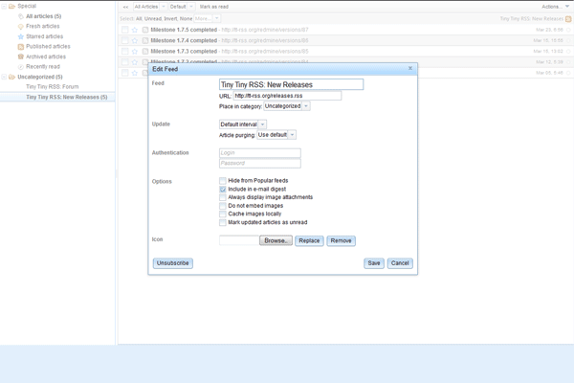Tick the Cache images locally option
Screen dimensions: 574x383
pos(223,214)
